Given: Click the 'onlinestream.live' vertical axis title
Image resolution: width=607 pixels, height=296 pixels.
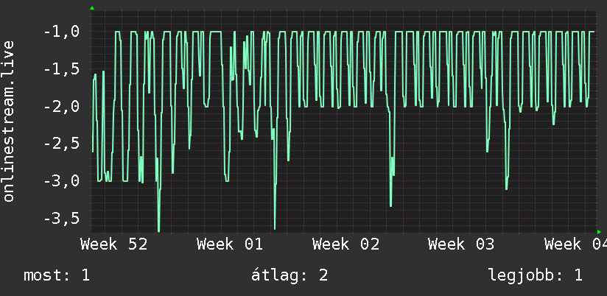Looking at the screenshot, I should click(x=9, y=121).
